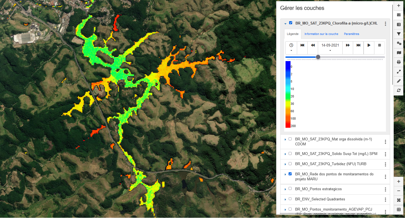The image size is (405, 218).
Task: Open the Paramètres tab
Action: [351, 34]
